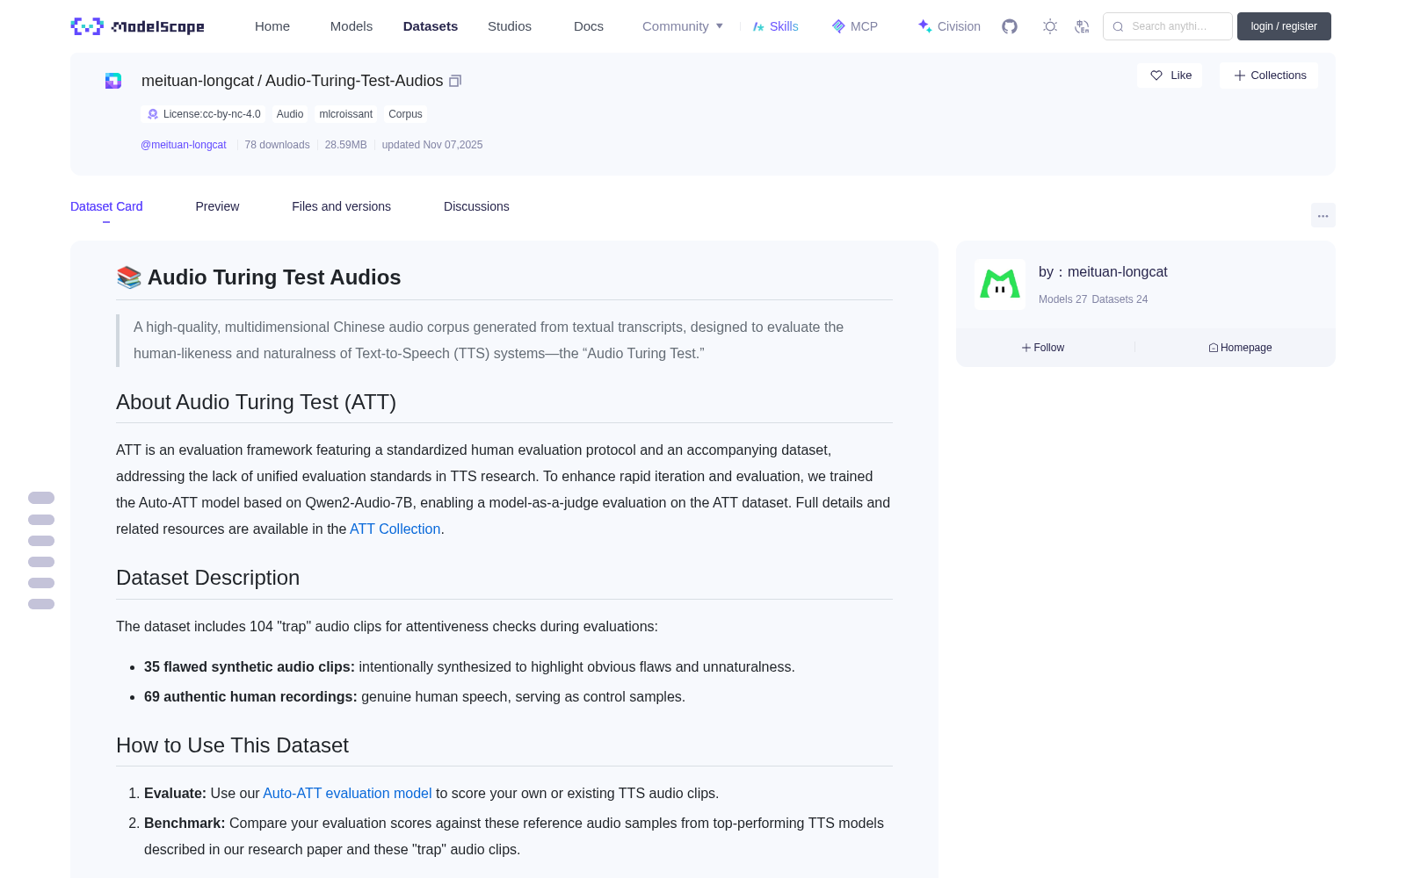Open the ATT Collection link
The image size is (1406, 878).
[395, 529]
